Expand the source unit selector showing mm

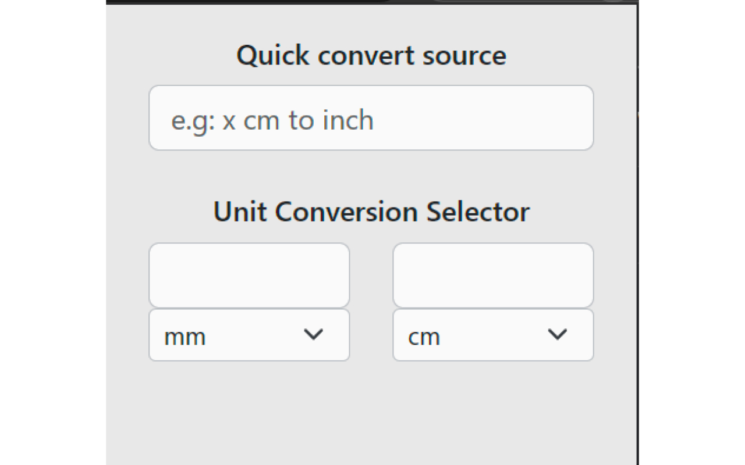pyautogui.click(x=249, y=335)
